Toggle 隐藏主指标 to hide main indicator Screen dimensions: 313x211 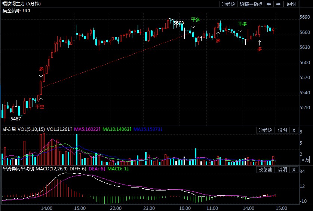(x=251, y=4)
